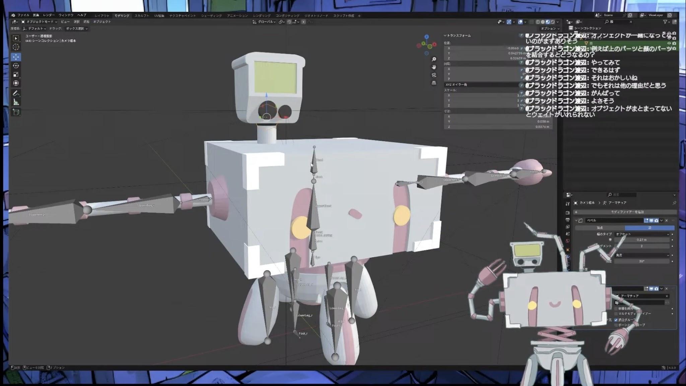Toggle bevel modifier render camera icon on ベベル
Image resolution: width=686 pixels, height=386 pixels.
(x=656, y=220)
